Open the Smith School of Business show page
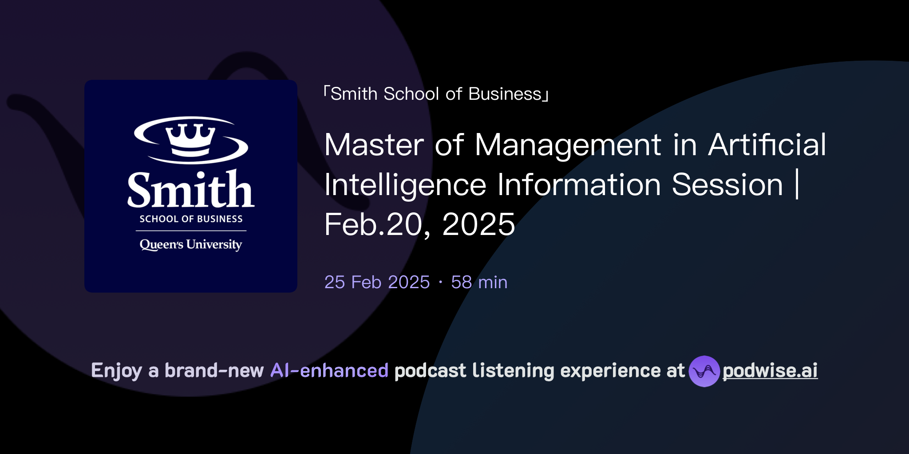Image resolution: width=909 pixels, height=454 pixels. click(437, 93)
